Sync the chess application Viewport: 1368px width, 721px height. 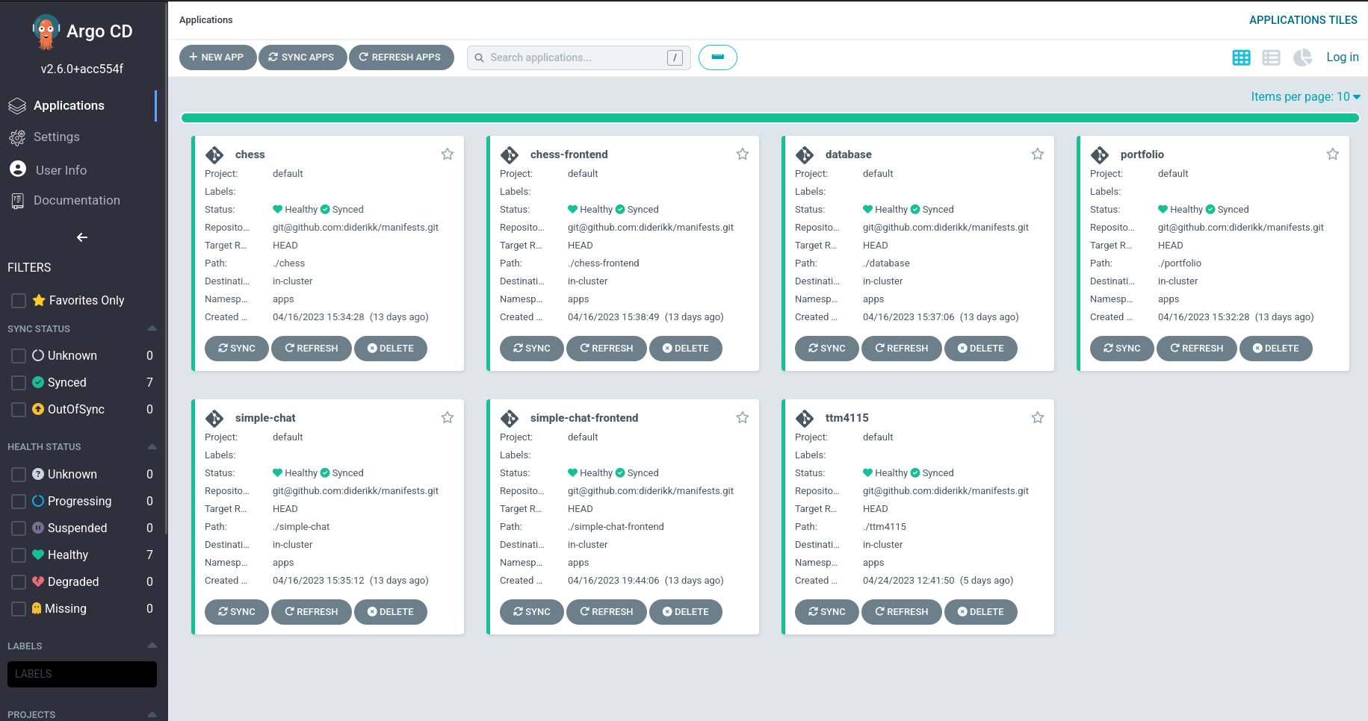tap(237, 349)
